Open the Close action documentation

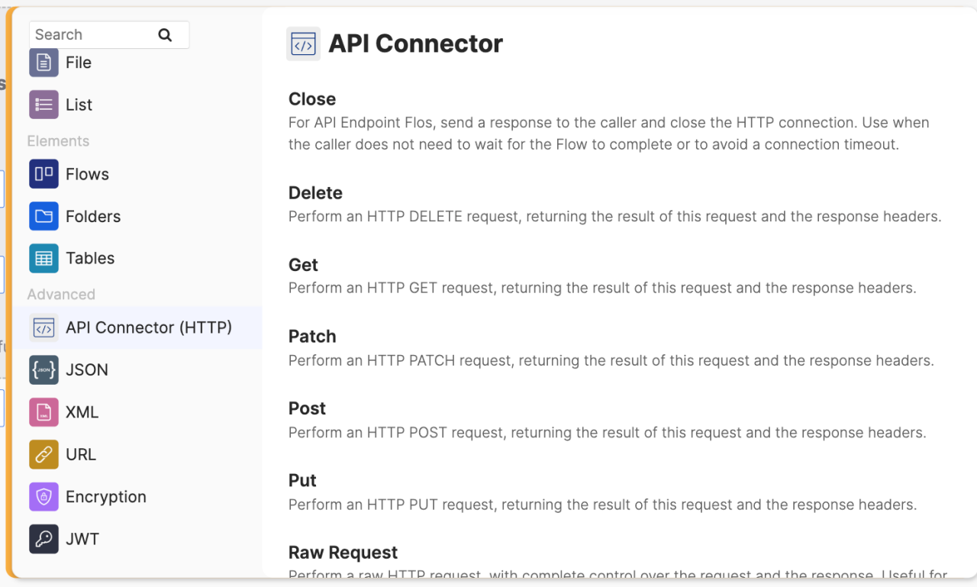pyautogui.click(x=311, y=98)
